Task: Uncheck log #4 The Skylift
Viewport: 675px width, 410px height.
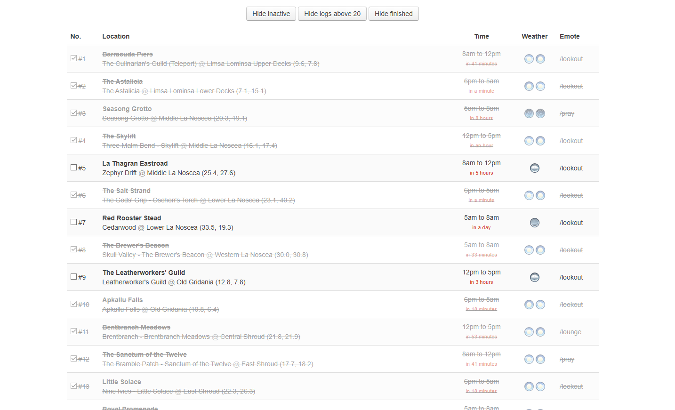Action: pyautogui.click(x=73, y=140)
